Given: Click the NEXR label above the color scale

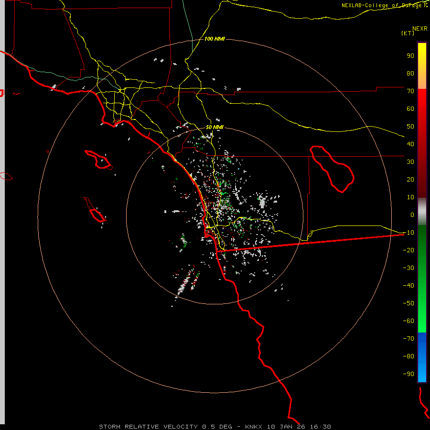Looking at the screenshot, I should pos(419,29).
